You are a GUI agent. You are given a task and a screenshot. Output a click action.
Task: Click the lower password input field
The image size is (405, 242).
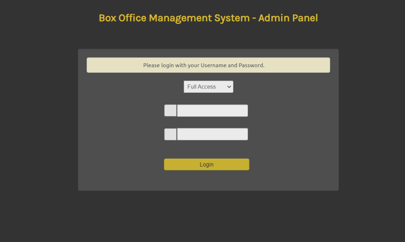[x=212, y=134]
